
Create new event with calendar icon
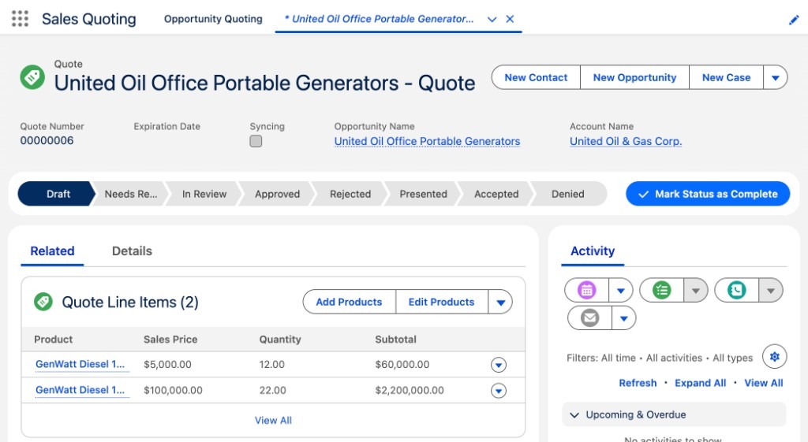(x=587, y=291)
